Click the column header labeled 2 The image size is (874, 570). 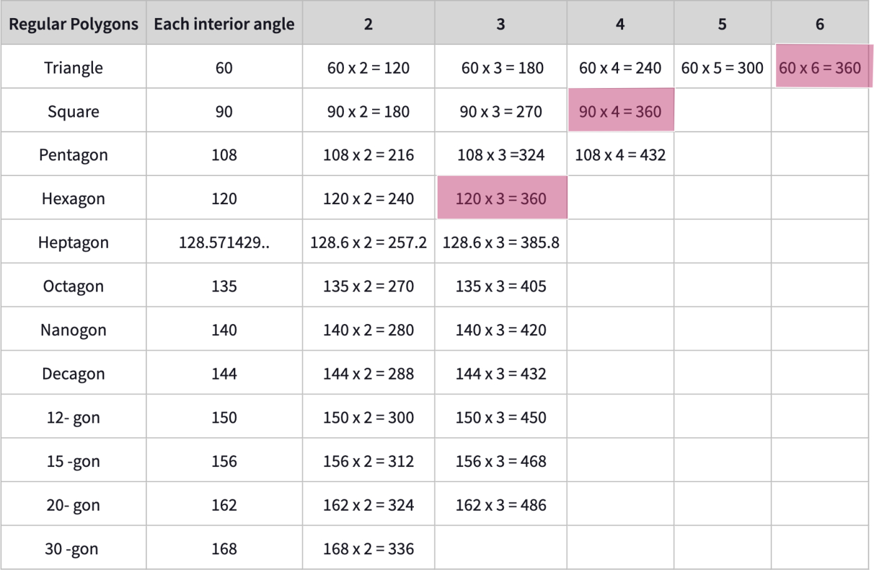(x=368, y=23)
